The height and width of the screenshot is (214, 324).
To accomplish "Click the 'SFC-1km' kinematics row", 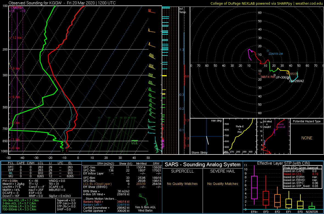I will pyautogui.click(x=122, y=167).
